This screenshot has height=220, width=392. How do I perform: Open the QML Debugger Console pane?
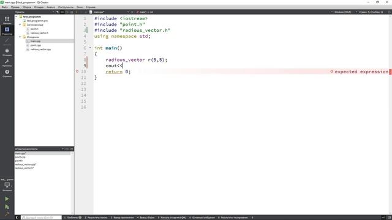point(171,218)
